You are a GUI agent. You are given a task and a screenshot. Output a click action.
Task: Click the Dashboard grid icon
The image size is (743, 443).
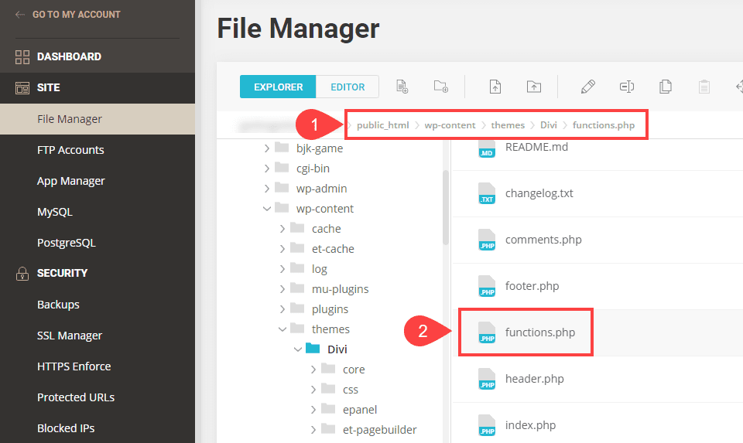coord(22,56)
